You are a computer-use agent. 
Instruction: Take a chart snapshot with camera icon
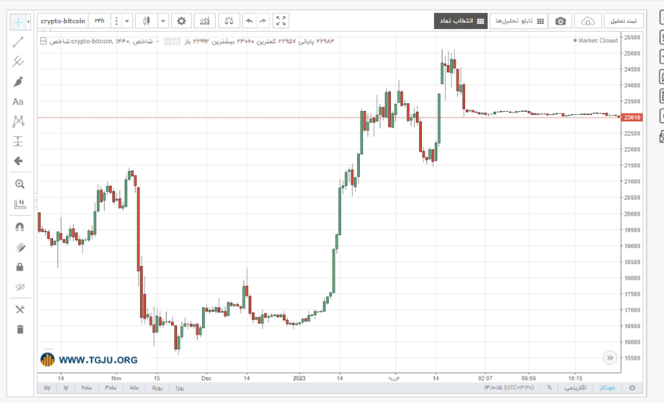(x=560, y=21)
